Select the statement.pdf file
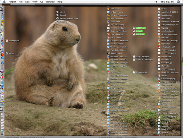The image size is (183, 138). coord(134,72)
